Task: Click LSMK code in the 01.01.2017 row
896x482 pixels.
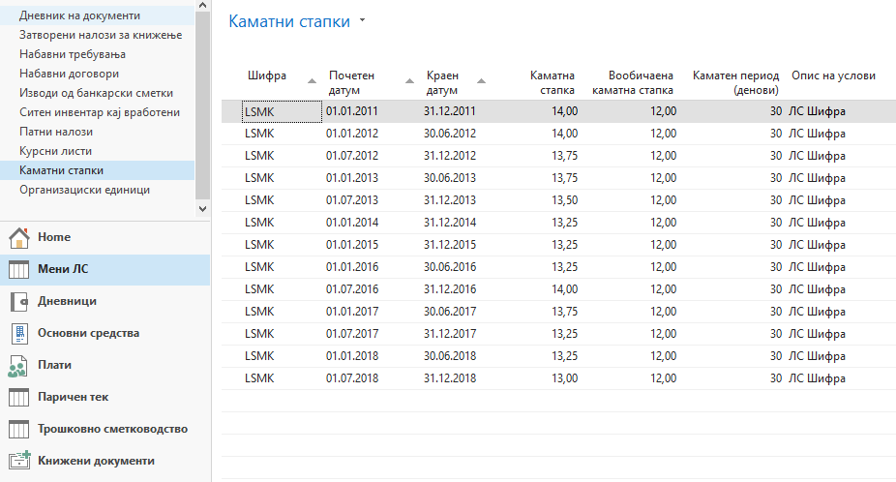Action: [x=259, y=313]
